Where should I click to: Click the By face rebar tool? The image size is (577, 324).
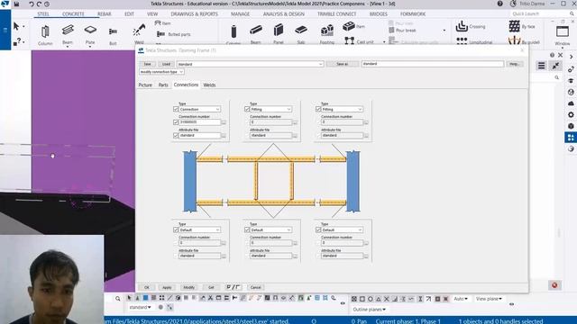pos(522,26)
